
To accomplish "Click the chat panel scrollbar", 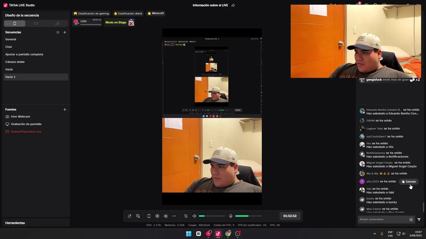I will [x=424, y=207].
